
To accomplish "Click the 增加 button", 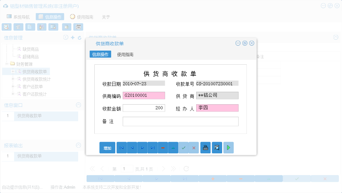I will coord(107,147).
